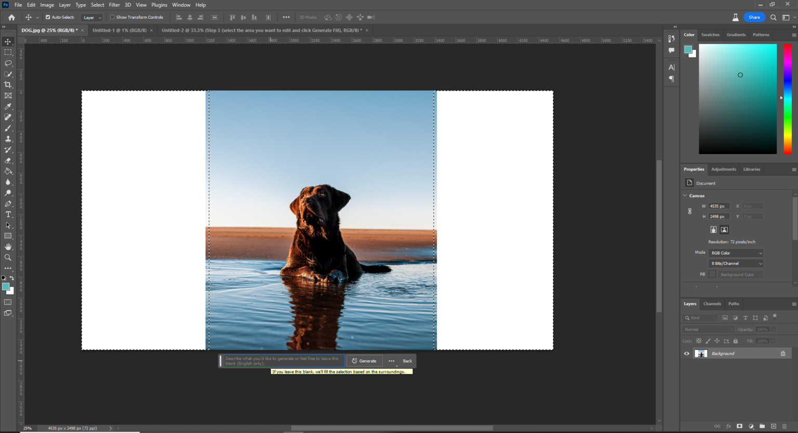Click the Home icon in options bar
This screenshot has width=798, height=433.
[11, 17]
